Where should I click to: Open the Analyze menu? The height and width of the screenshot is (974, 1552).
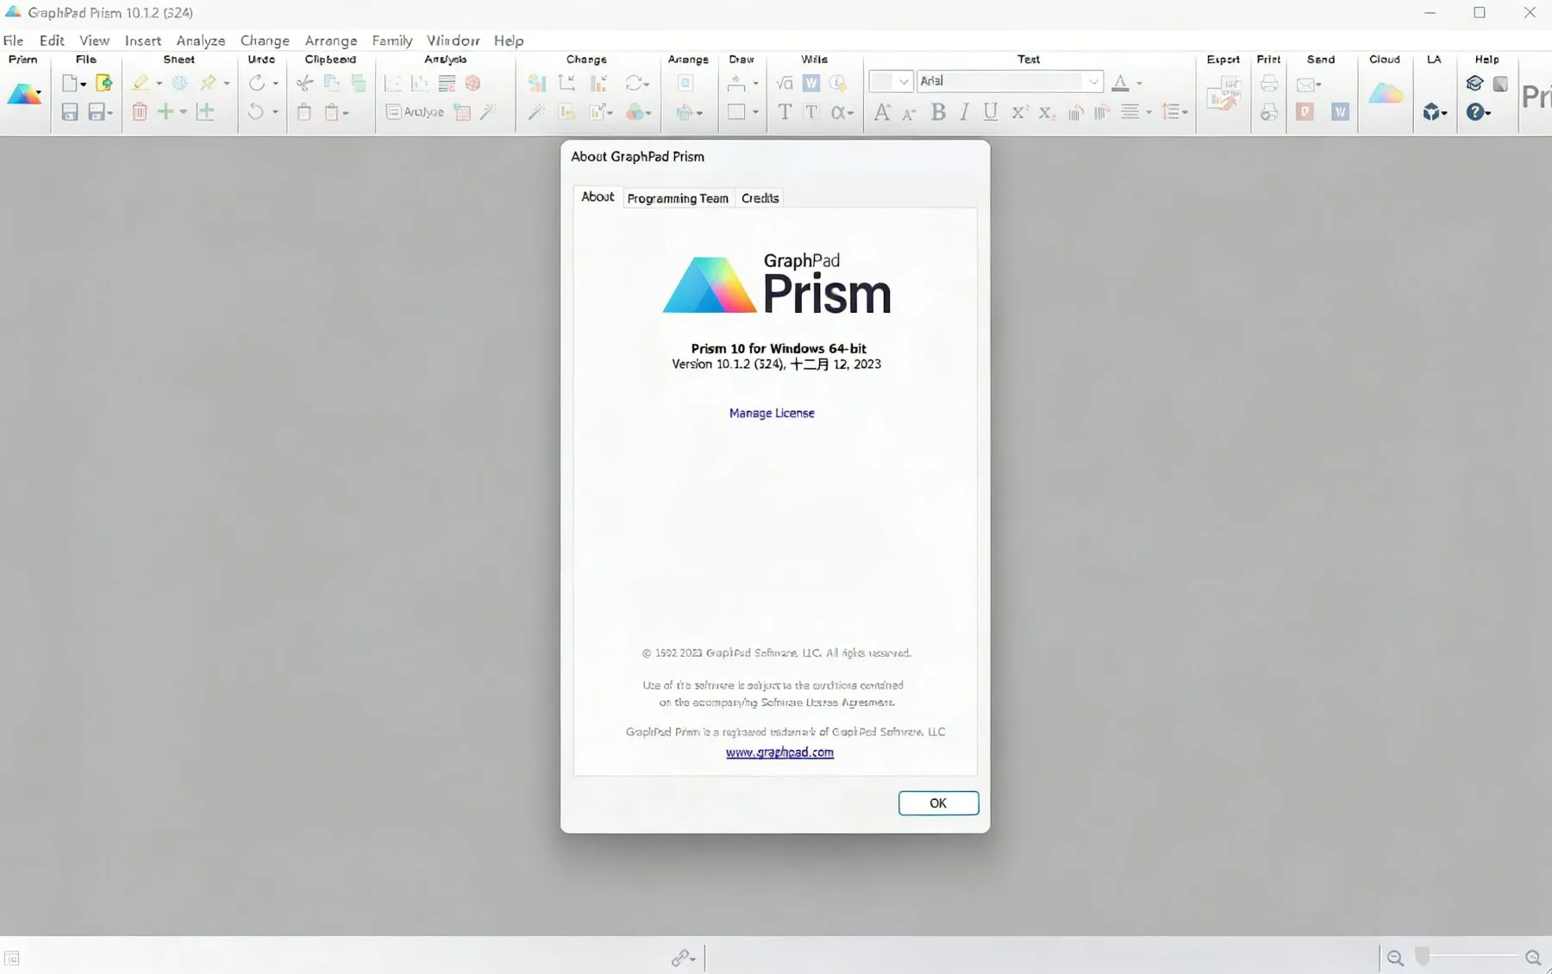coord(201,41)
